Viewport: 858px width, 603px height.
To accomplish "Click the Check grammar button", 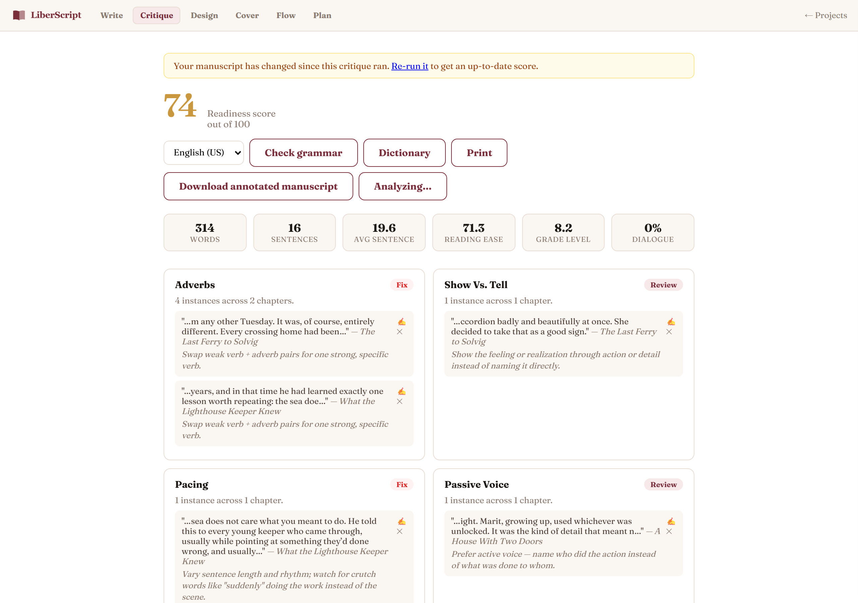I will pyautogui.click(x=303, y=153).
